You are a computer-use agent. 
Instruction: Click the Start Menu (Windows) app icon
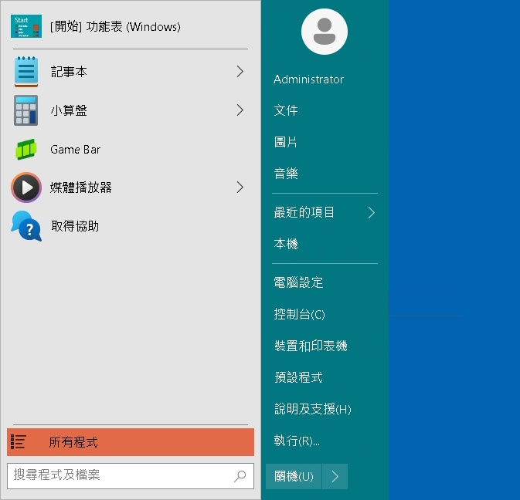pyautogui.click(x=26, y=26)
